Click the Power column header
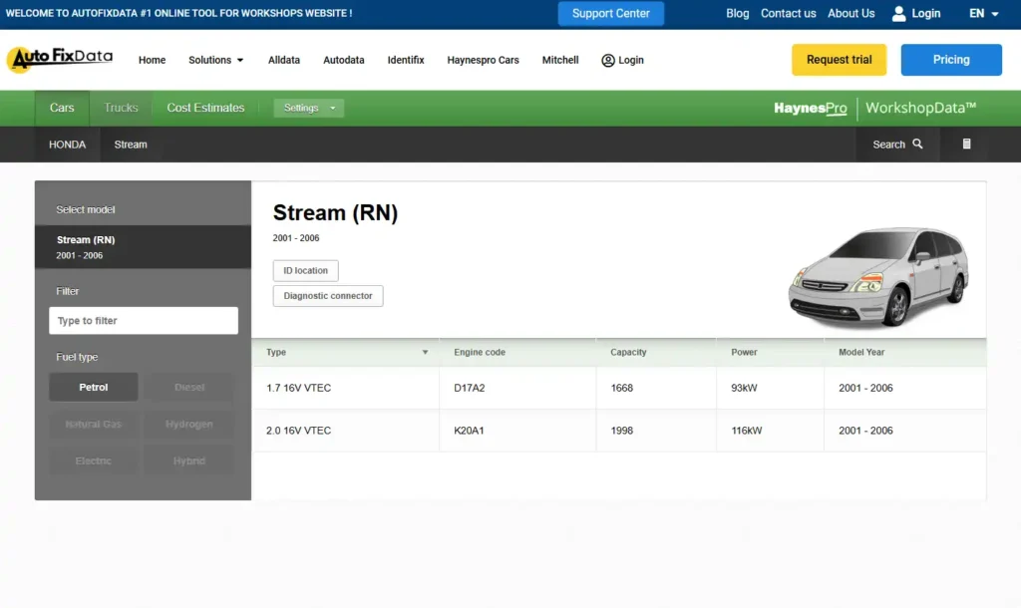The image size is (1021, 608). coord(744,352)
